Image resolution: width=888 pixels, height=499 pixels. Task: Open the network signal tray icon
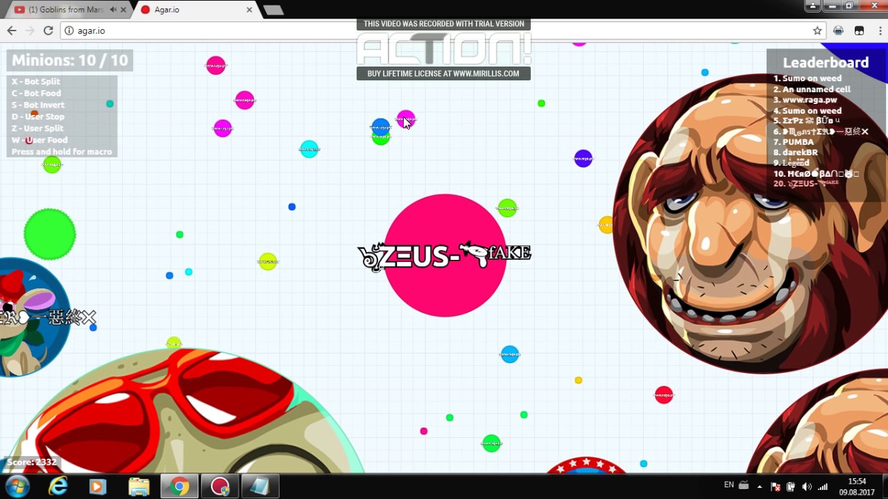(x=823, y=487)
